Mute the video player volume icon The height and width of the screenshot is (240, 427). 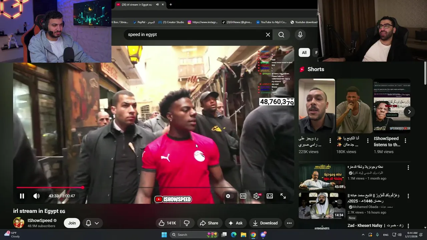(x=36, y=196)
